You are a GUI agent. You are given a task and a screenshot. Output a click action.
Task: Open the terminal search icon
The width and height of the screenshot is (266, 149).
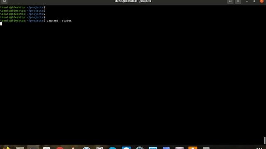coord(230,1)
